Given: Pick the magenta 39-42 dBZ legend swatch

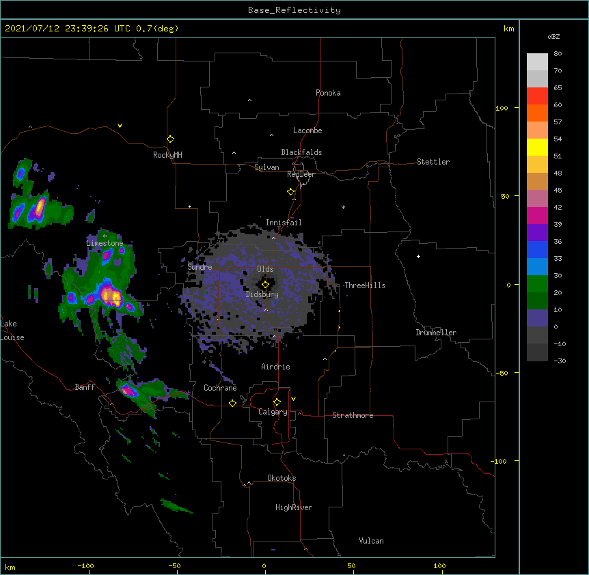Looking at the screenshot, I should (537, 215).
